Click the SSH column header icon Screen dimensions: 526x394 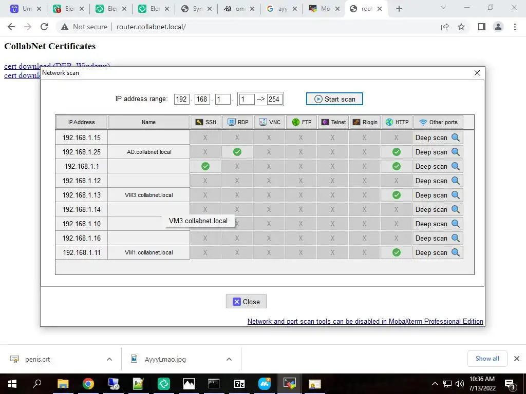click(x=199, y=122)
